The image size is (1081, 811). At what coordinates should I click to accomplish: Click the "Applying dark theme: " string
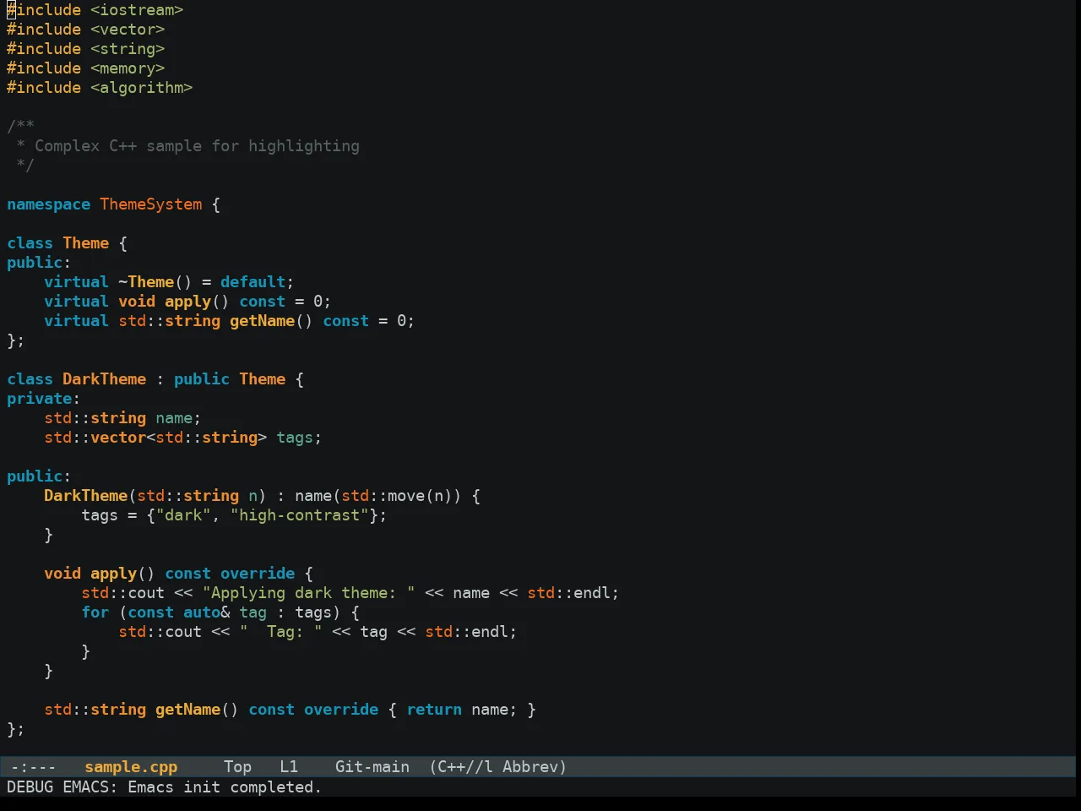tap(308, 593)
